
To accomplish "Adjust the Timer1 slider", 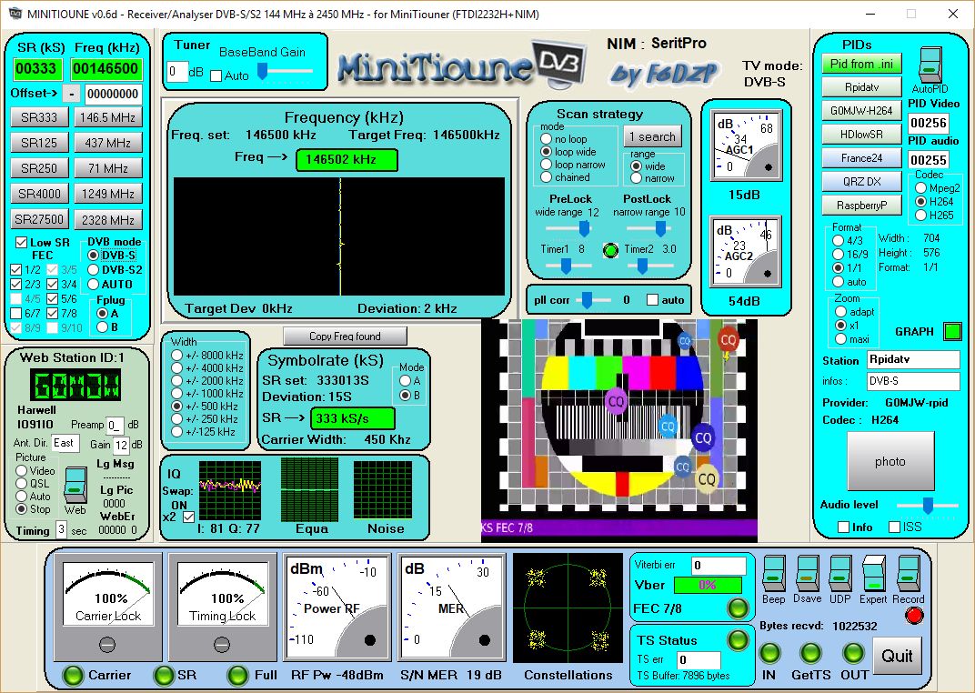I will coord(567,266).
